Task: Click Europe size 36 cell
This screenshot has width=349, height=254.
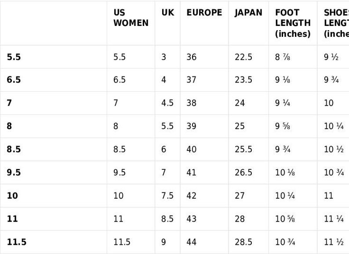Action: pos(191,57)
